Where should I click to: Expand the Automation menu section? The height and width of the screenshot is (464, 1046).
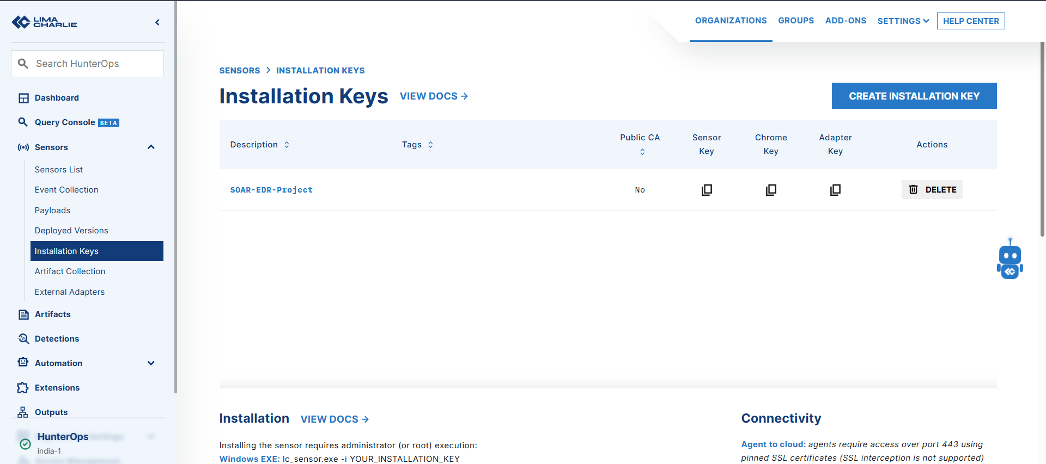(x=151, y=363)
